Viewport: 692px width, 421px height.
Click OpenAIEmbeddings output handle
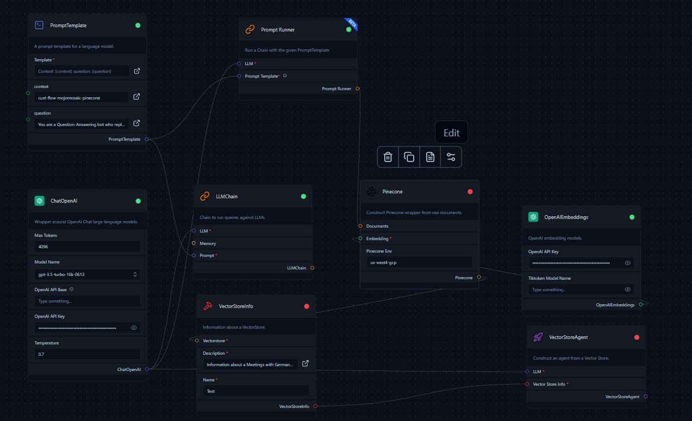(x=640, y=305)
